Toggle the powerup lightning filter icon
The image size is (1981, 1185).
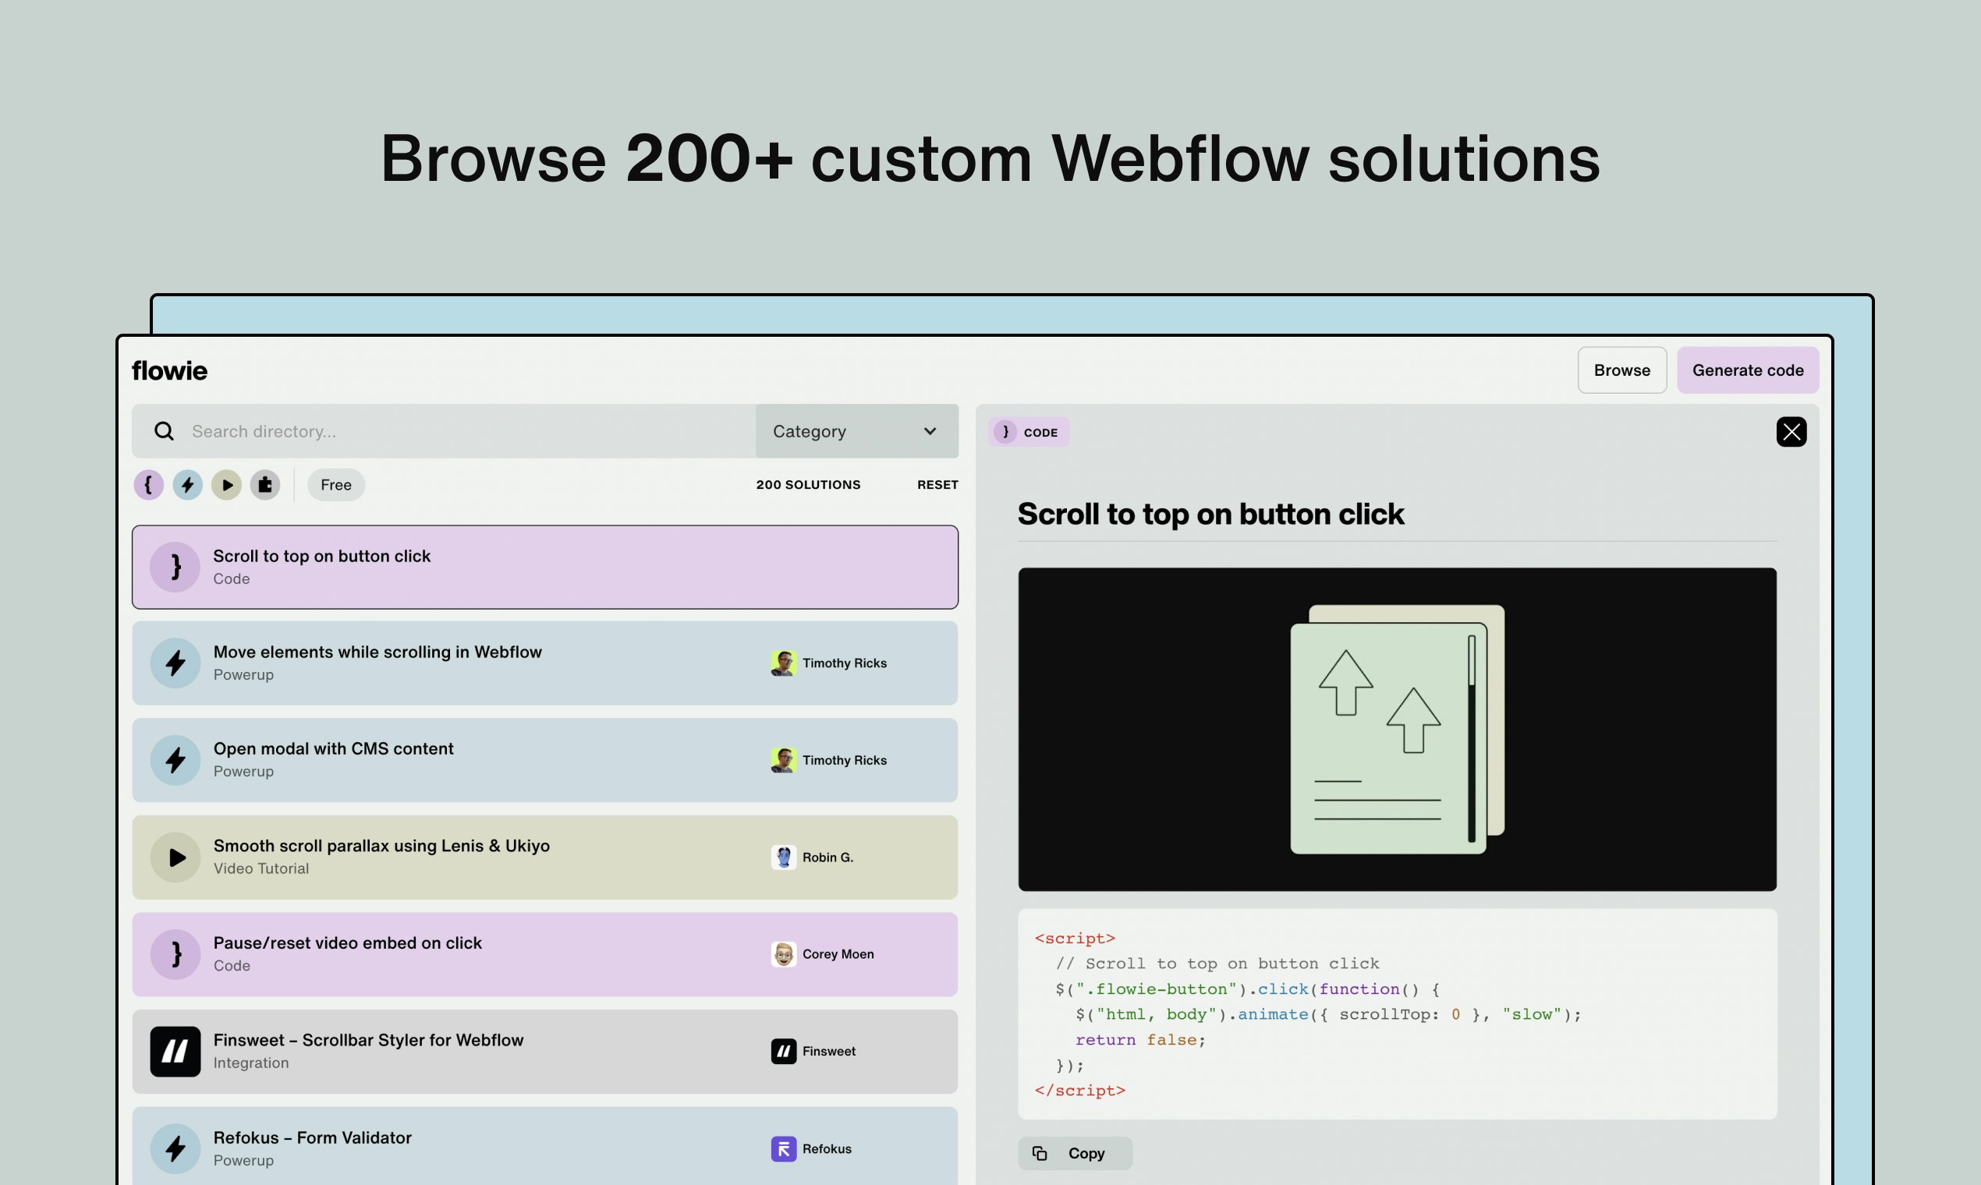pyautogui.click(x=188, y=485)
